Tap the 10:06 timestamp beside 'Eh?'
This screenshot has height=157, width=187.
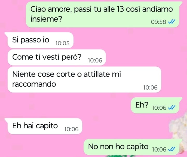pyautogui.click(x=159, y=108)
